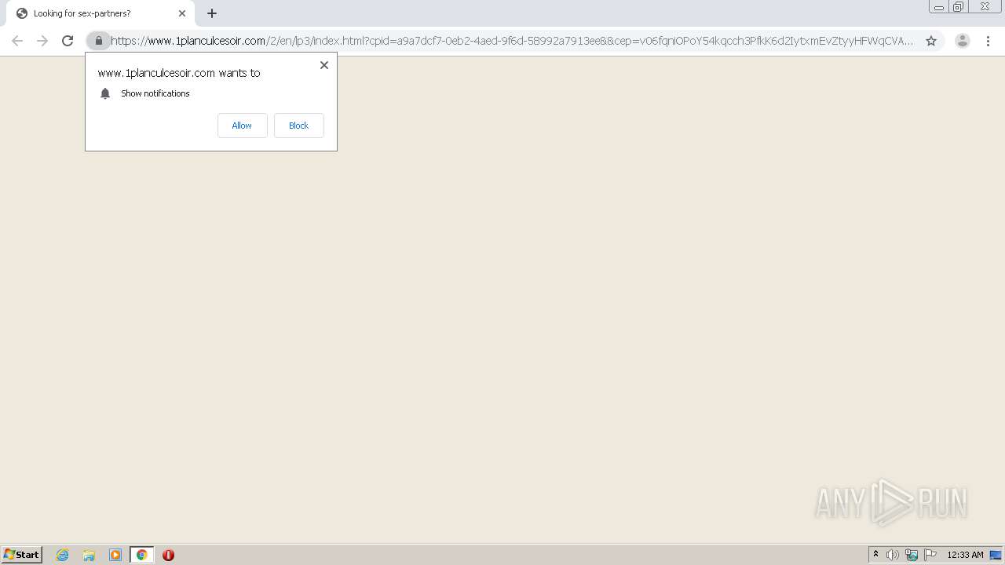This screenshot has width=1005, height=565.
Task: Go forward to next page
Action: click(42, 41)
